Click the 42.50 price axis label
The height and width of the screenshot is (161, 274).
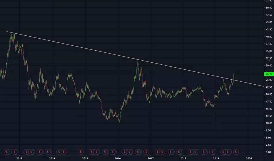click(x=269, y=29)
